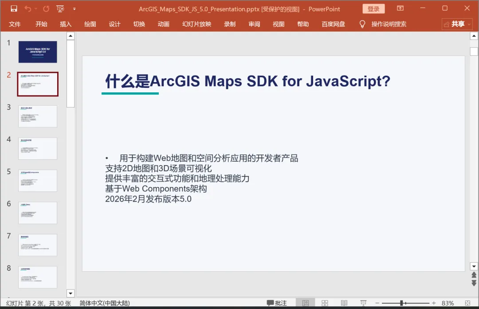Open the 录制 tab
The width and height of the screenshot is (479, 309).
(230, 24)
